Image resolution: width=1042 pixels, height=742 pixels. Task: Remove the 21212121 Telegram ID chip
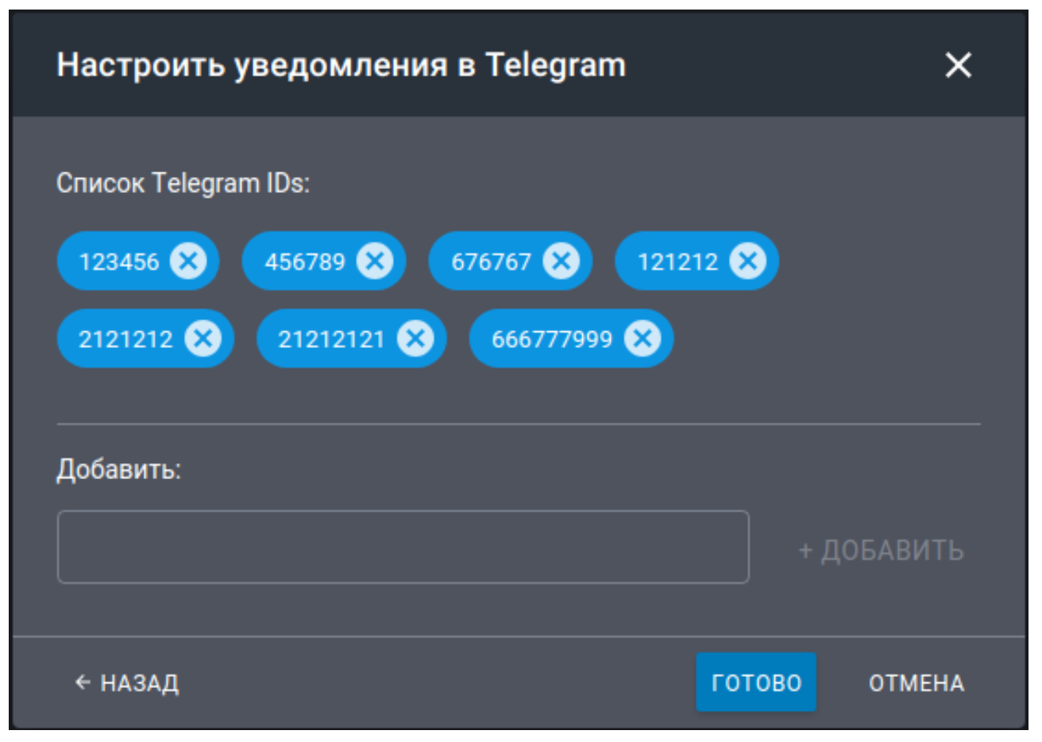[x=415, y=338]
